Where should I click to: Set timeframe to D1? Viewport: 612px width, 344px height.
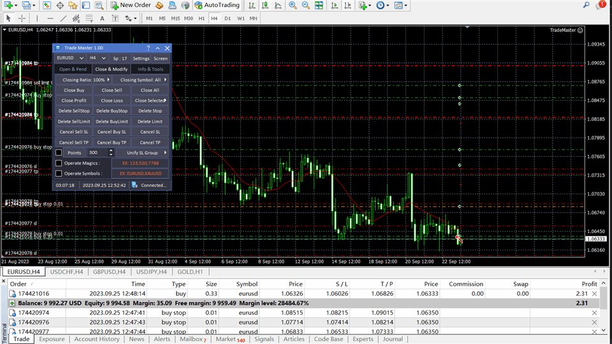click(x=228, y=18)
